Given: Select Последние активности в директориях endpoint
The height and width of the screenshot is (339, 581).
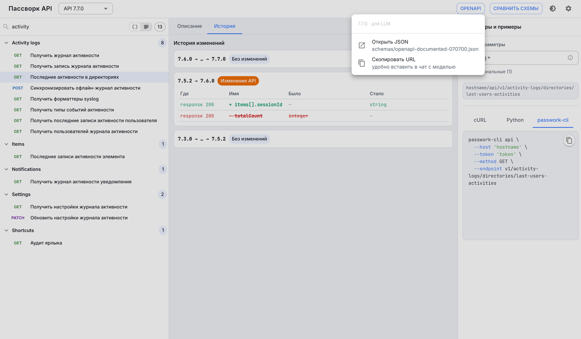Looking at the screenshot, I should (x=84, y=77).
